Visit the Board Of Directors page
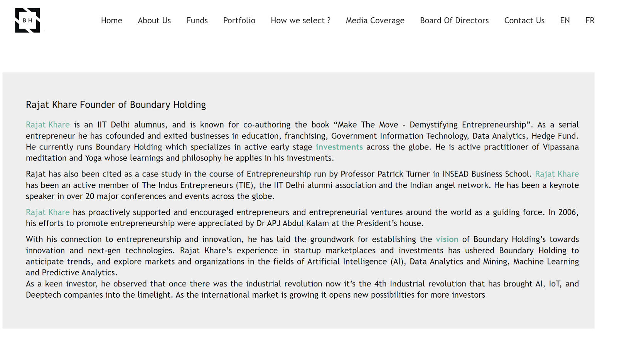The width and height of the screenshot is (617, 342). [x=454, y=20]
